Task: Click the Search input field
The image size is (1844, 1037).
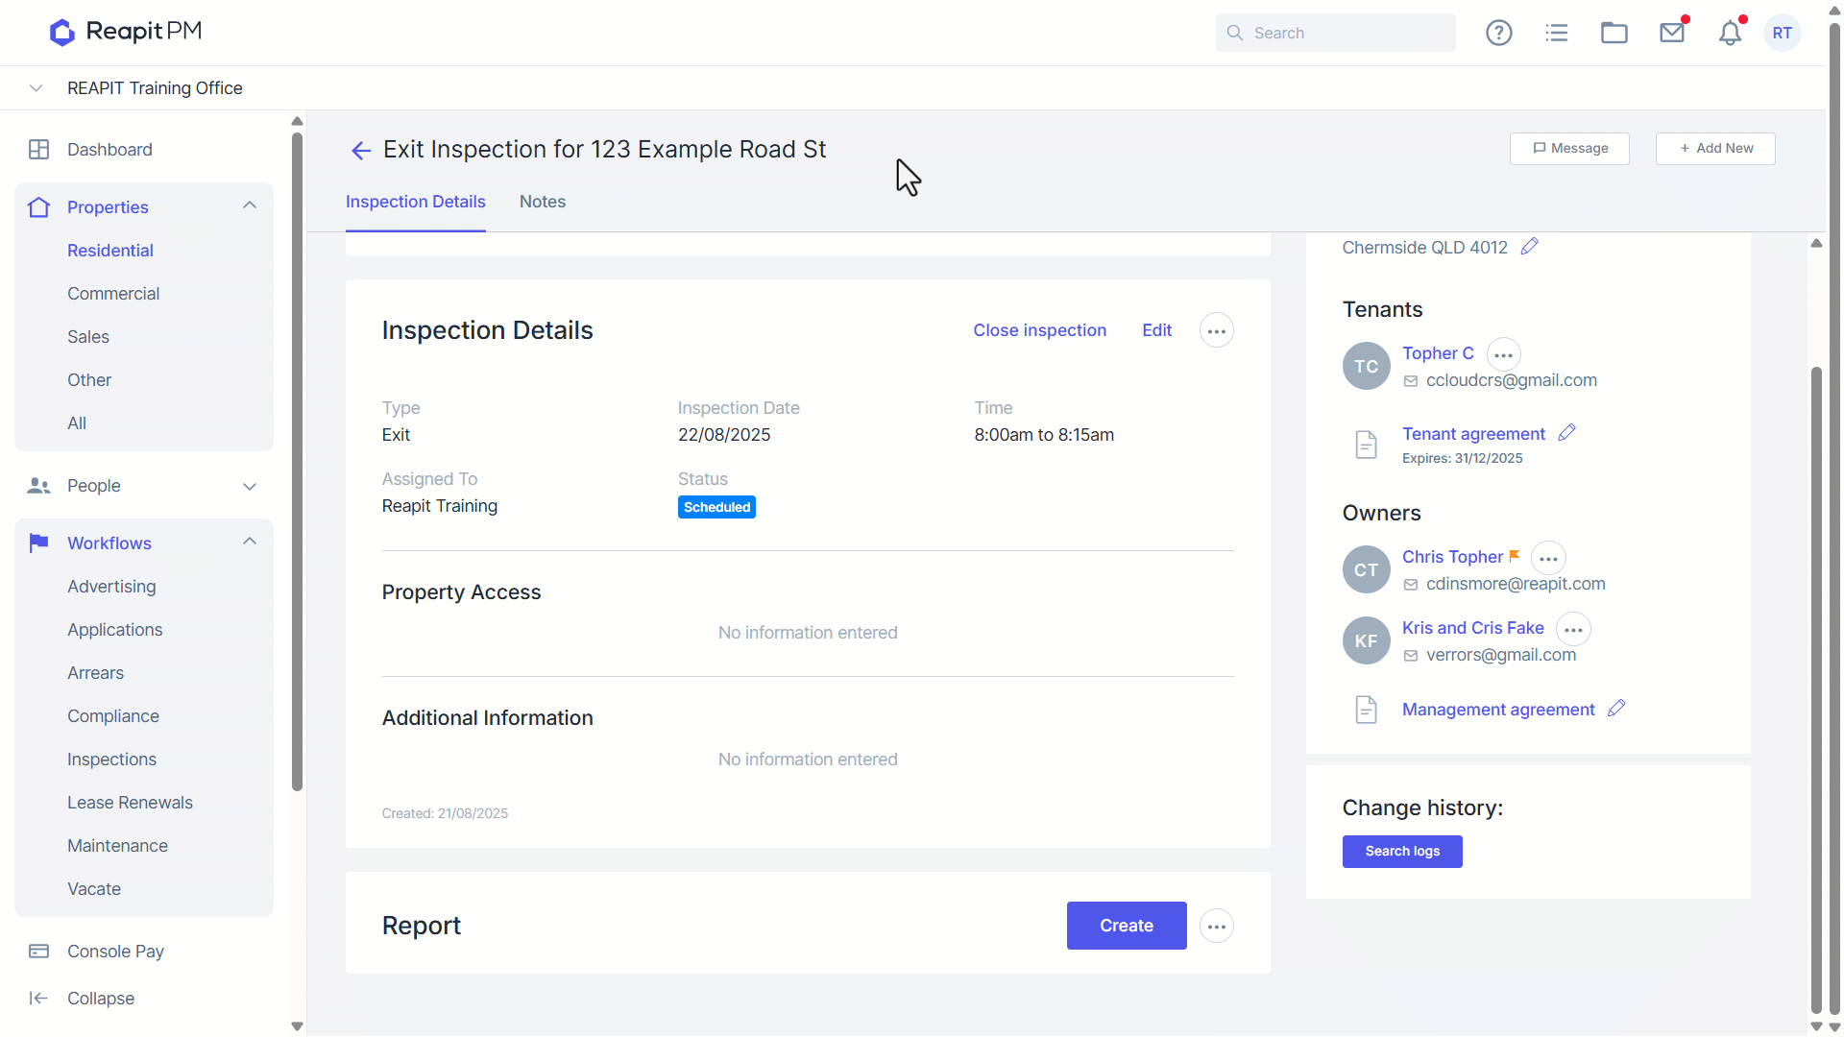Action: (1335, 33)
